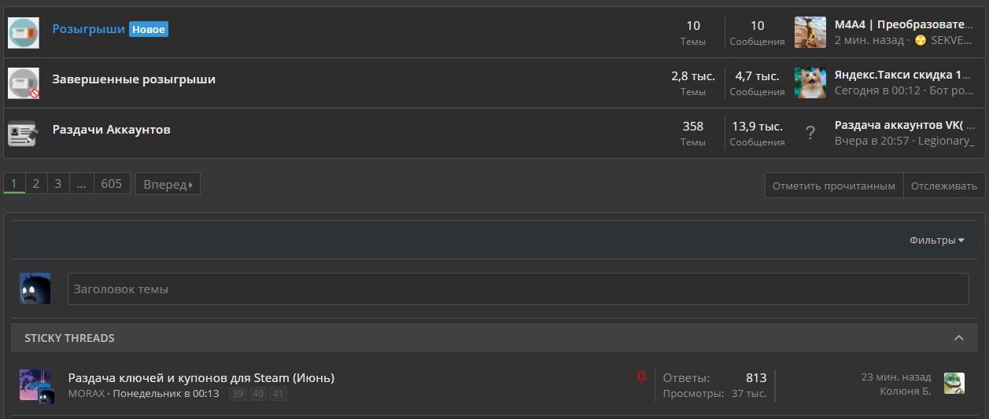Click the cat avatar next to Яндекс.Такси post
Viewport: 989px width, 419px height.
coord(810,83)
